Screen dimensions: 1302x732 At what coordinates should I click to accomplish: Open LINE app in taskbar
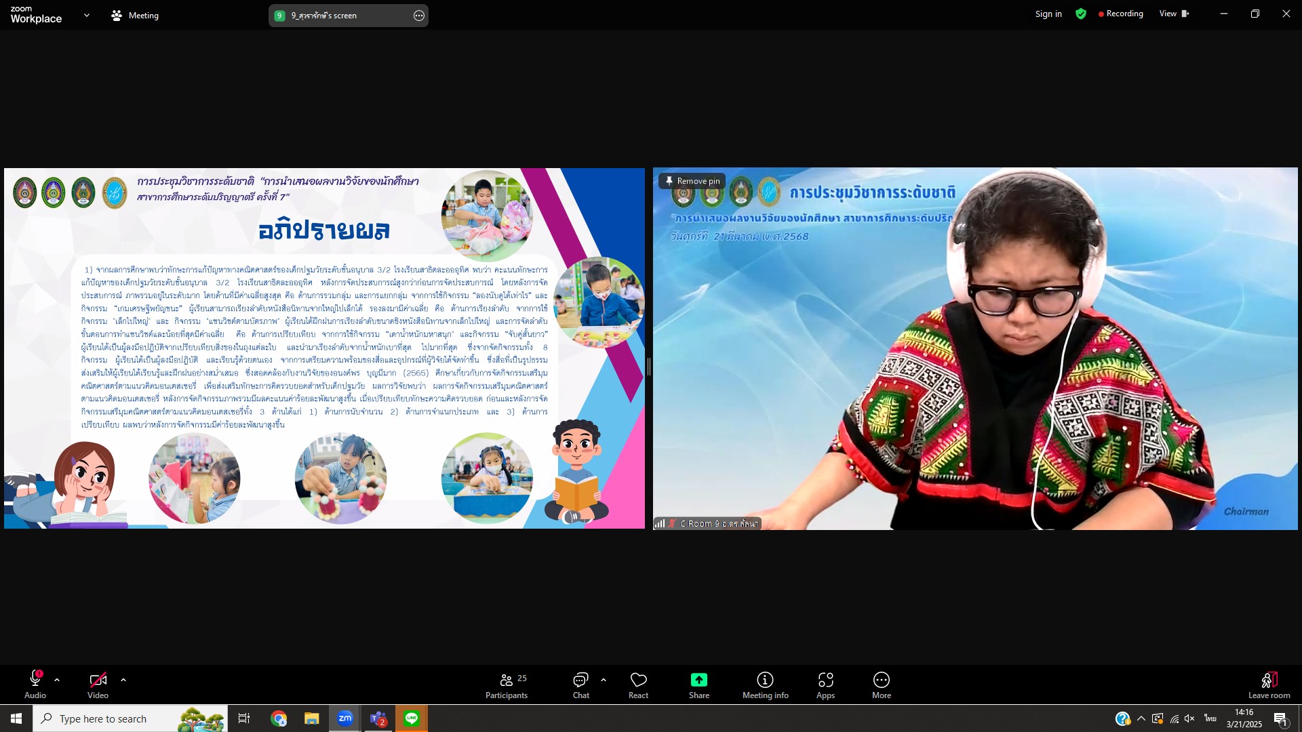[412, 718]
